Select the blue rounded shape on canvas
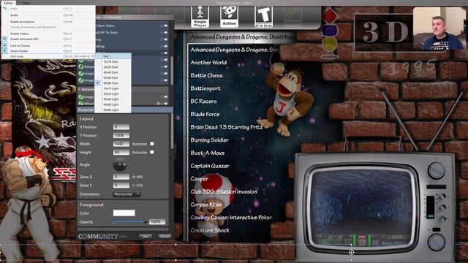Image resolution: width=468 pixels, height=263 pixels. [330, 31]
